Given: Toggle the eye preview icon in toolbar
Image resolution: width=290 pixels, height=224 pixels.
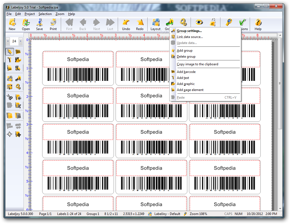Looking at the screenshot, I should coord(199,22).
